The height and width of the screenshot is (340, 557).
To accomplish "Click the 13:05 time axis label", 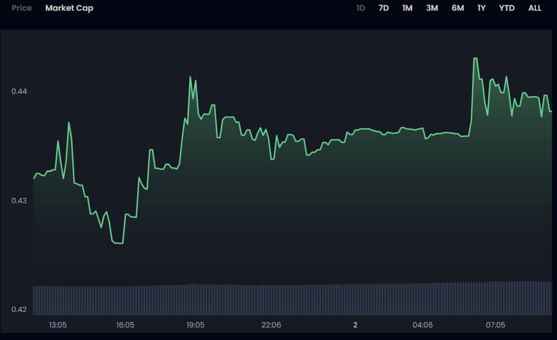I will pos(58,325).
